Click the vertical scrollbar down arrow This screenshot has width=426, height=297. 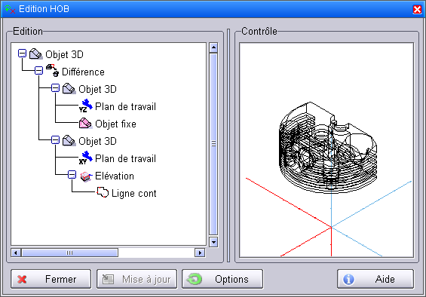click(x=213, y=242)
